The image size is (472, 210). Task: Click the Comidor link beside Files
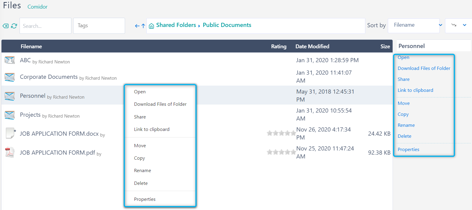[37, 7]
